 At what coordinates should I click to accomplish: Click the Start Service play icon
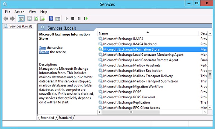point(67,18)
